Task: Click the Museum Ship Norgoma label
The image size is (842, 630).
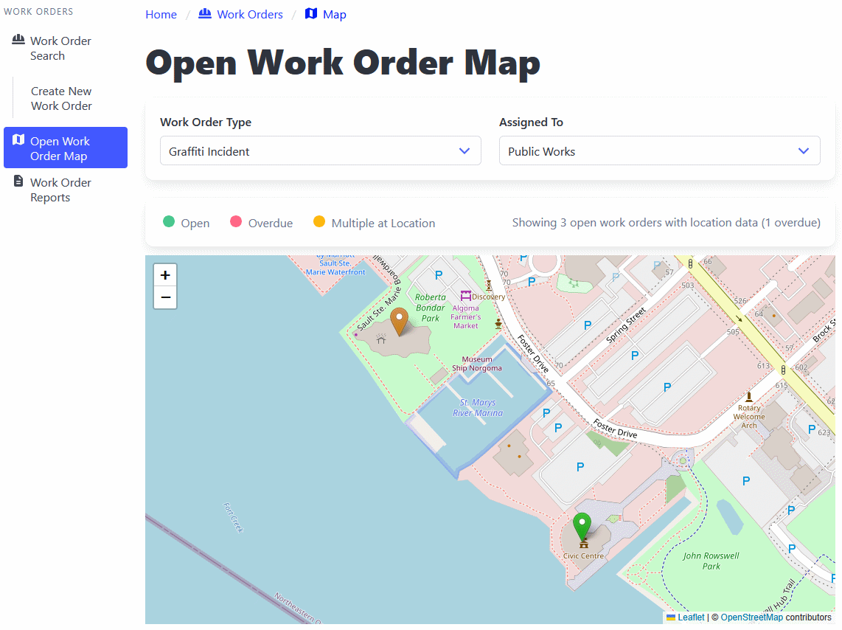Action: (477, 364)
